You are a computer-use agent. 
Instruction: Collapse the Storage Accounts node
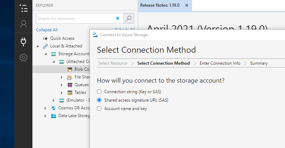pyautogui.click(x=46, y=54)
